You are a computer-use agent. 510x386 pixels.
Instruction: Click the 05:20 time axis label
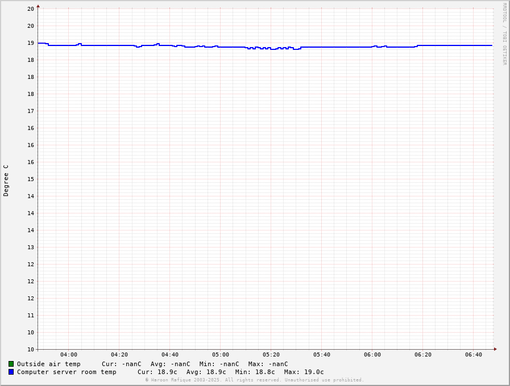(x=271, y=355)
